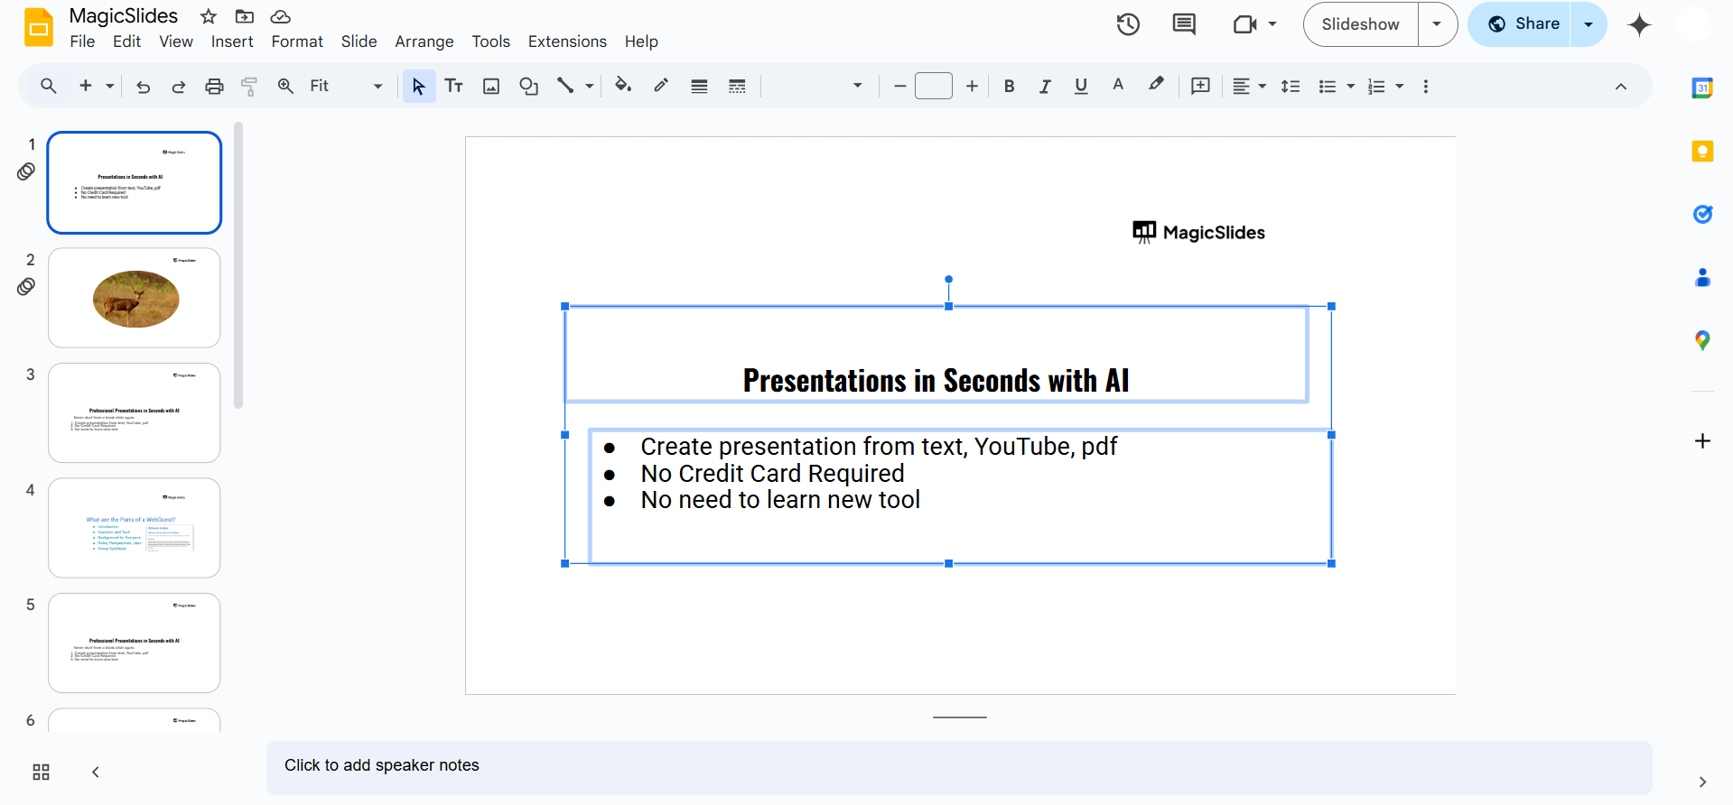Viewport: 1733px width, 805px height.
Task: Toggle Underline formatting
Action: click(x=1081, y=87)
